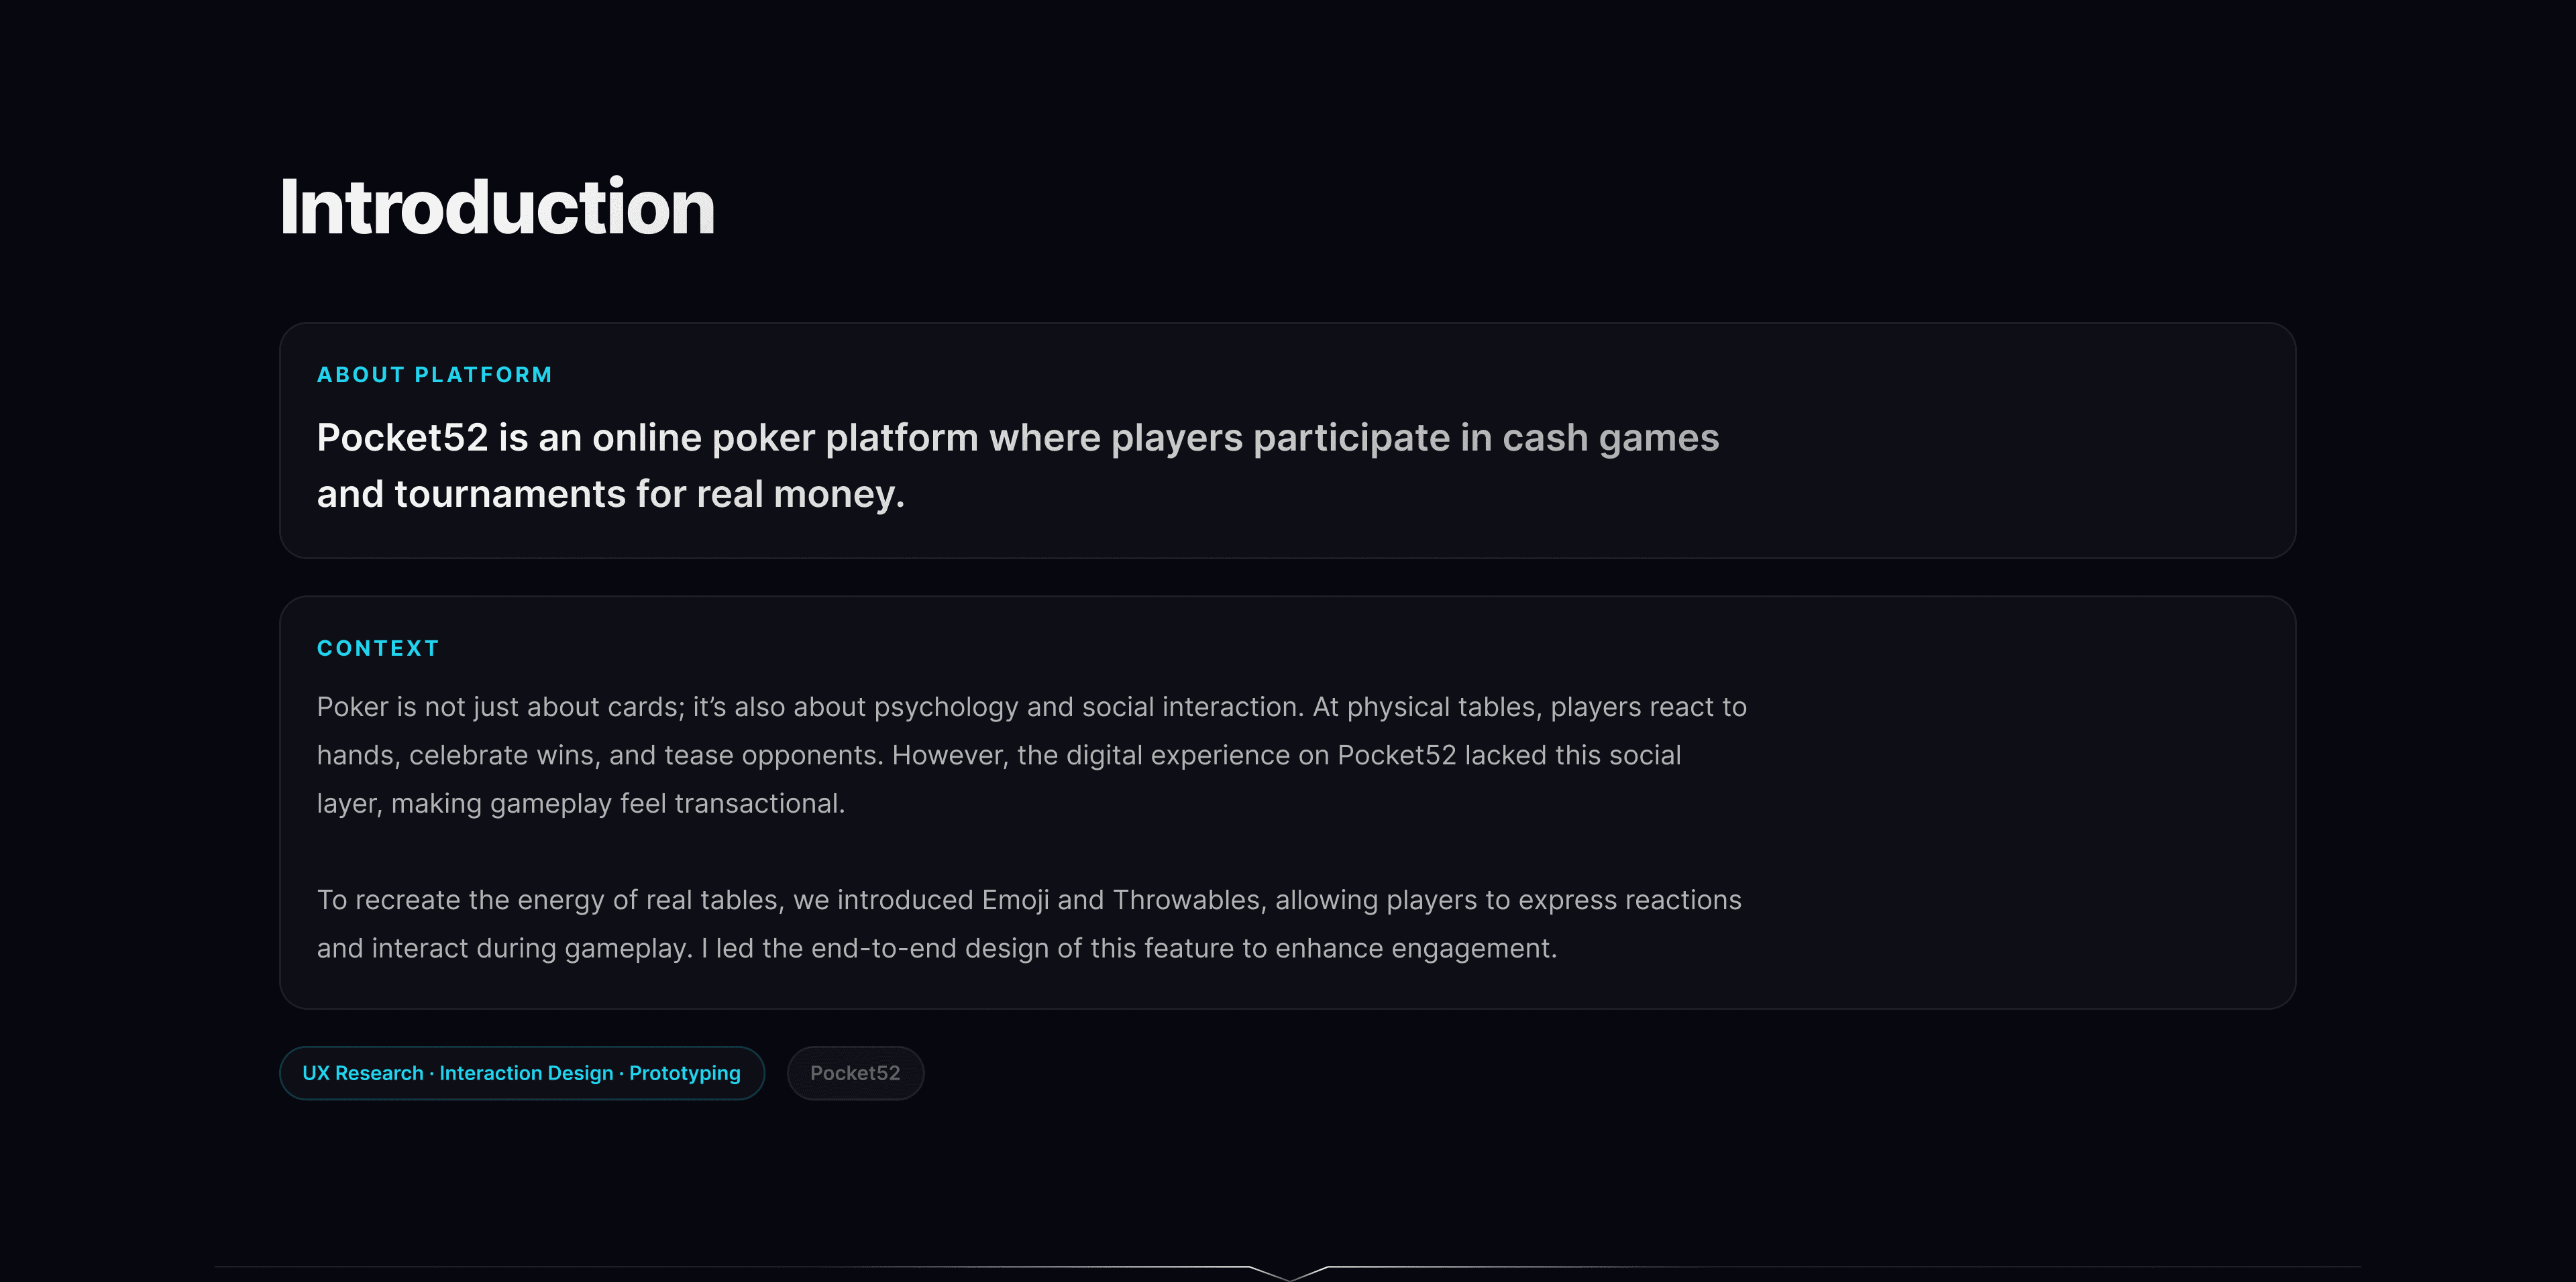Click the text "hands, celebrate wins, and tease opponents"
Image resolution: width=2576 pixels, height=1282 pixels.
point(600,756)
